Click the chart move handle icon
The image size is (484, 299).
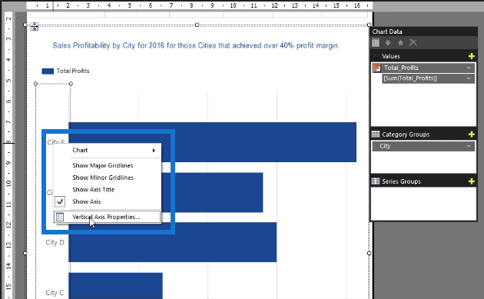(x=35, y=27)
